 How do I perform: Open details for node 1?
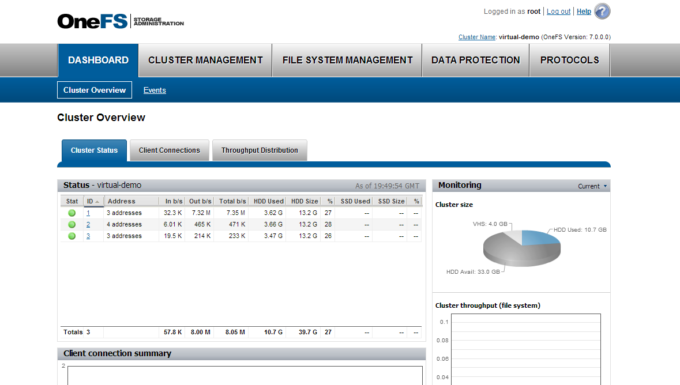[88, 212]
